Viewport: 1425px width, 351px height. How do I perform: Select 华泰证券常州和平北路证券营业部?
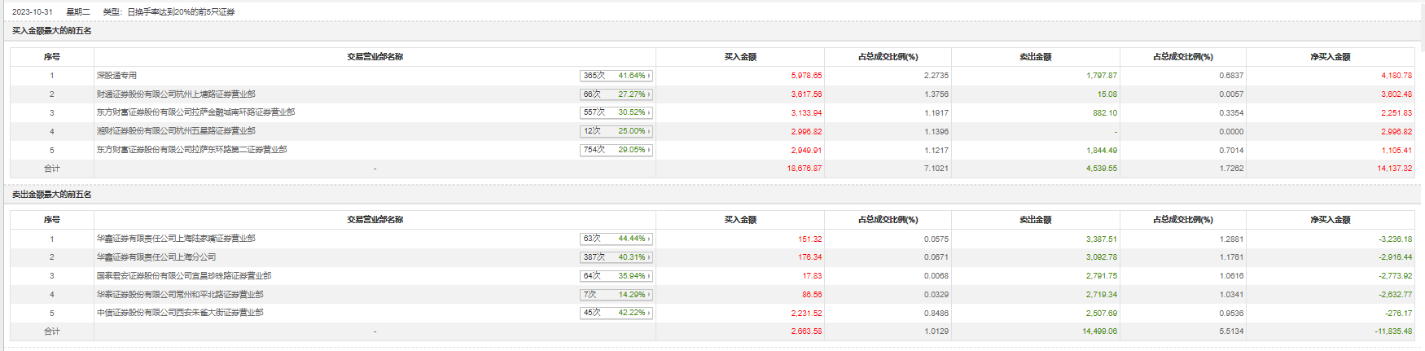click(x=180, y=295)
